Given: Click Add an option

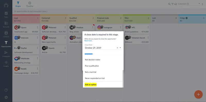Looking at the screenshot, I should pyautogui.click(x=91, y=85).
